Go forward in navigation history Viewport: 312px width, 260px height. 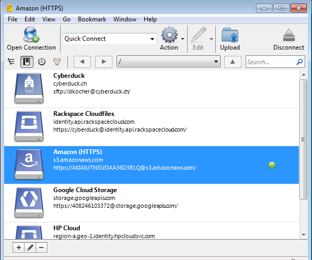point(103,62)
